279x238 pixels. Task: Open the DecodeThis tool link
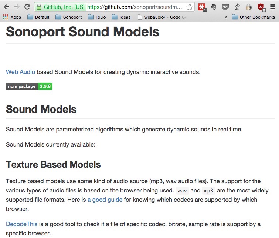[x=21, y=224]
